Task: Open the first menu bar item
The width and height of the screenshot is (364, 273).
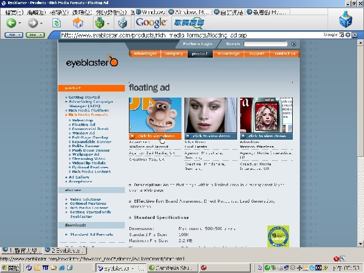Action: coord(14,12)
